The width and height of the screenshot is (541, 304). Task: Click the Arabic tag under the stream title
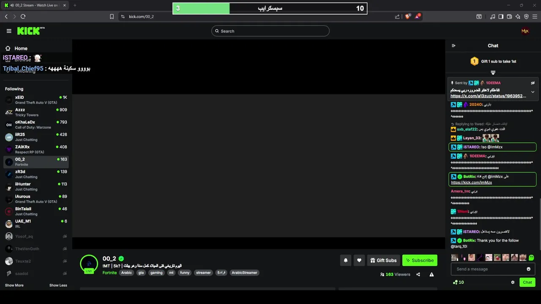[x=126, y=273]
